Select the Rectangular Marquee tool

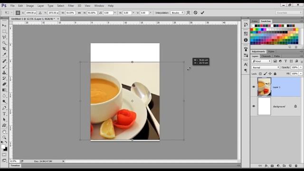point(4,31)
